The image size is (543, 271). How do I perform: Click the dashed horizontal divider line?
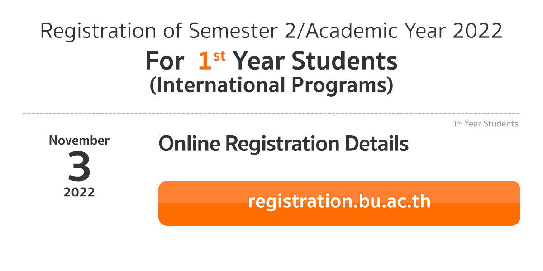point(271,113)
